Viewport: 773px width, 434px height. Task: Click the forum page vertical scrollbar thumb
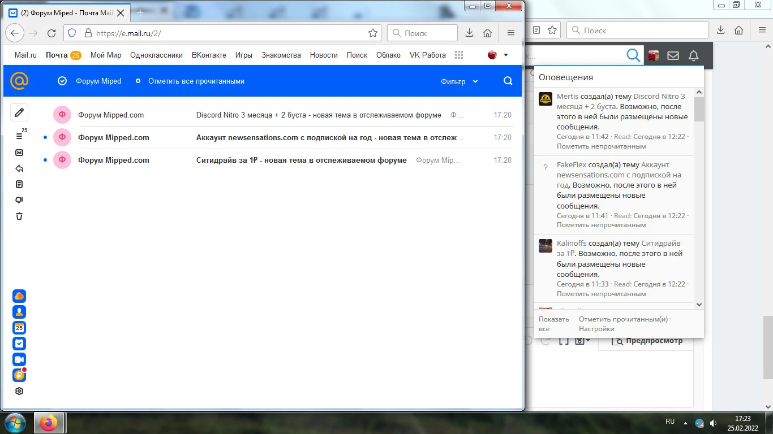click(x=768, y=347)
